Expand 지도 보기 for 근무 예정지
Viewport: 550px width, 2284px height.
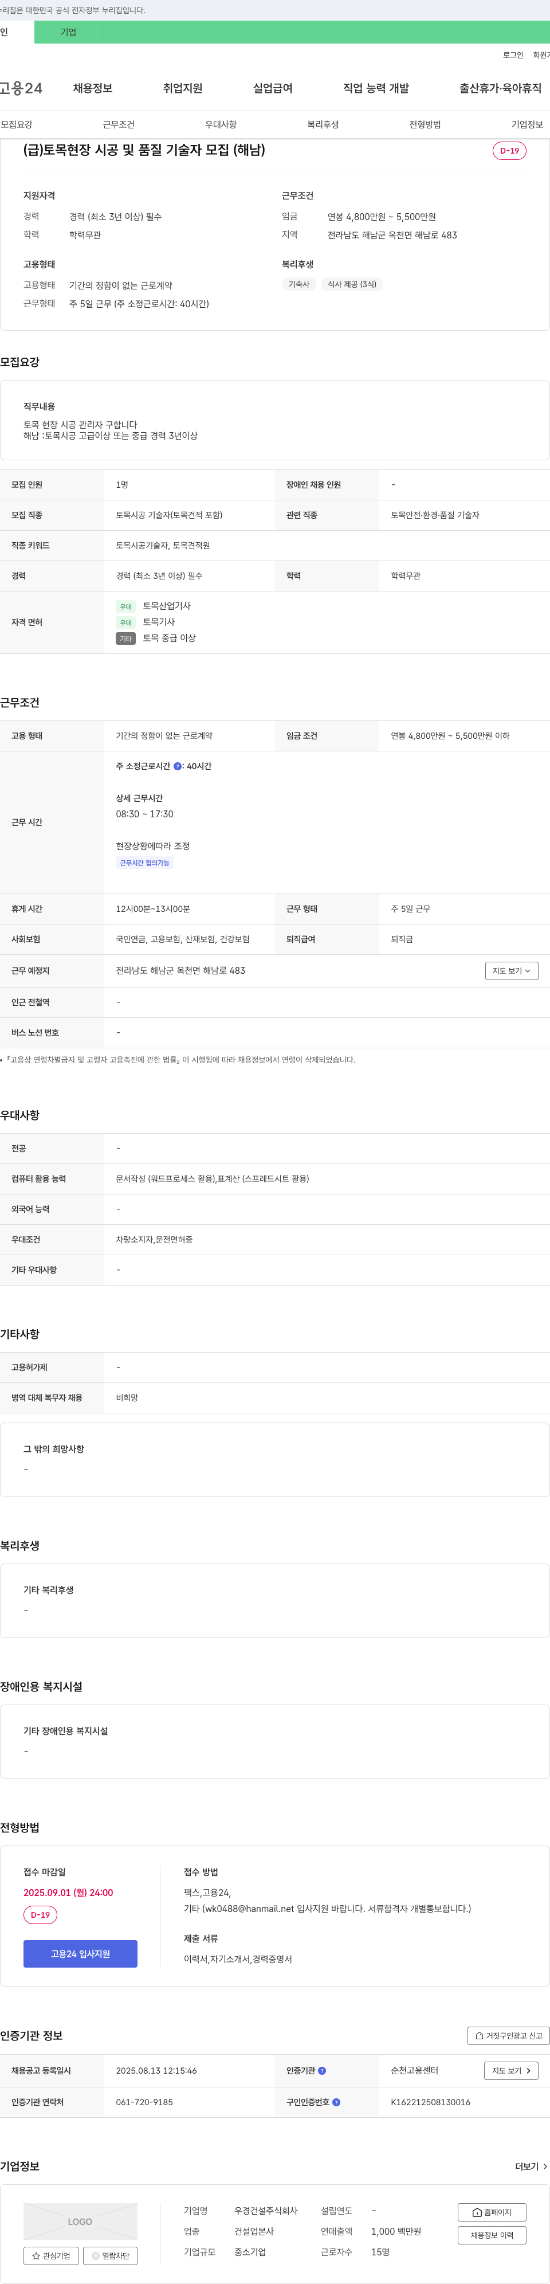[x=512, y=971]
